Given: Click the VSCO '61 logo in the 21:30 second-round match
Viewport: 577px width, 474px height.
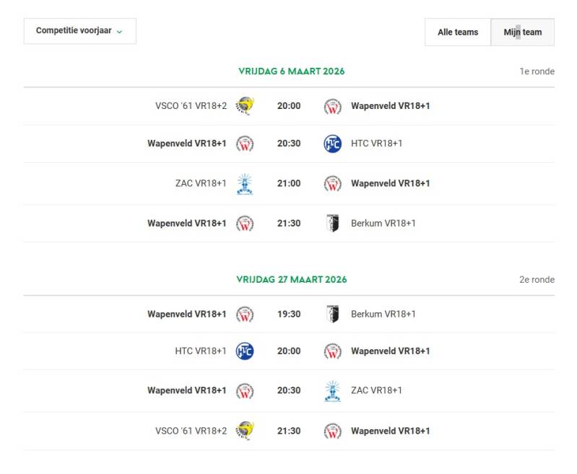Looking at the screenshot, I should (x=245, y=431).
